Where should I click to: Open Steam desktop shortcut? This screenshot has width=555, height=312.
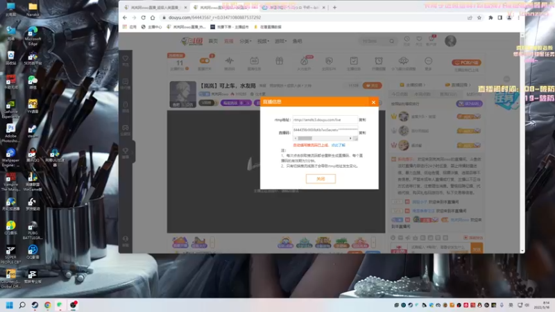tap(33, 132)
